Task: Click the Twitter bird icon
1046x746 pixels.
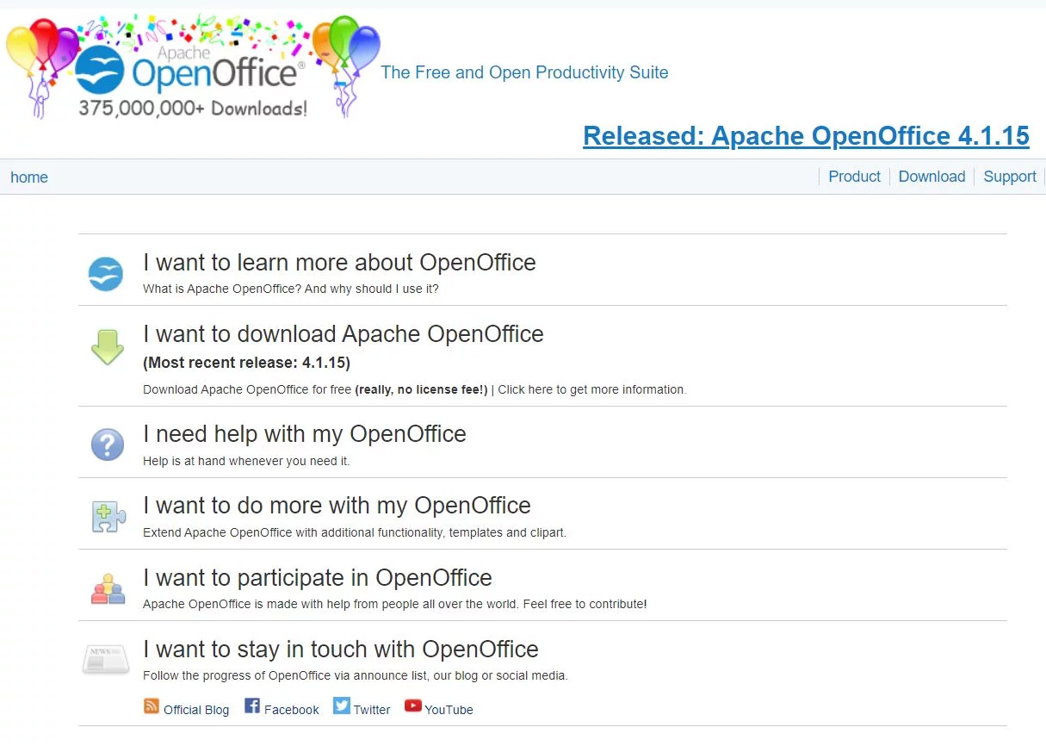Action: coord(342,706)
